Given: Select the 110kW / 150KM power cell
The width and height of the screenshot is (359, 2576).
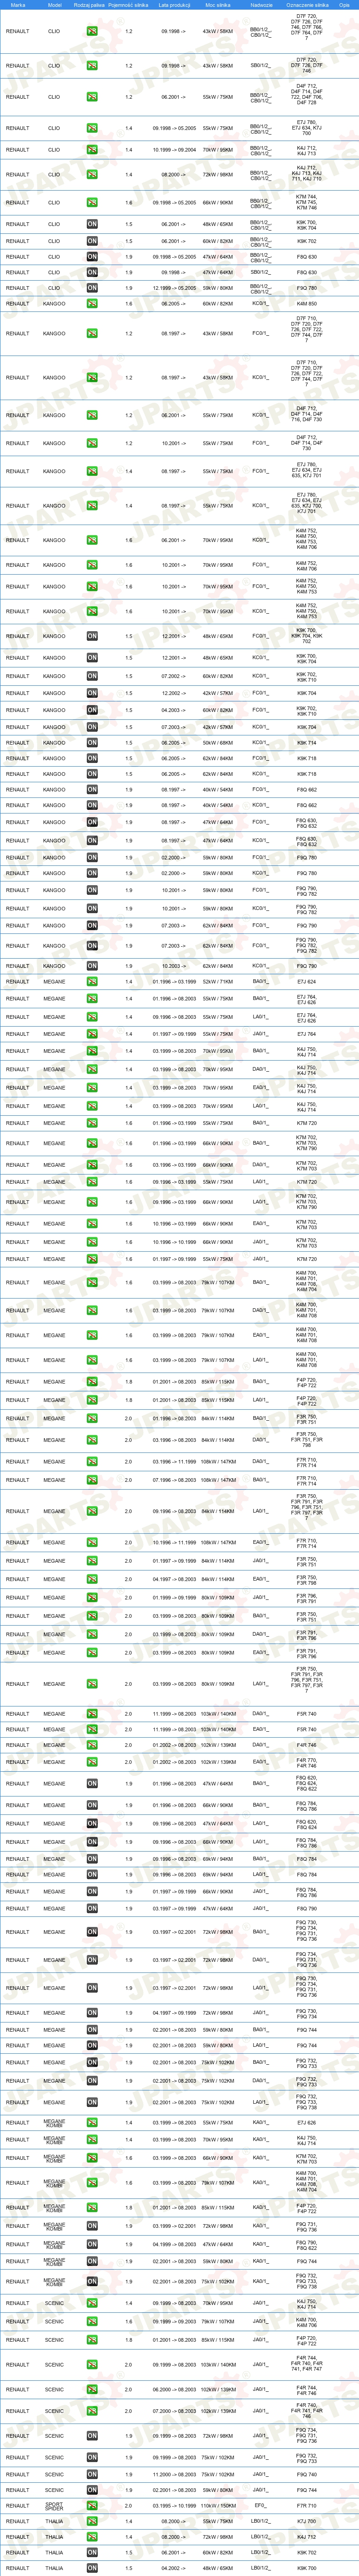Looking at the screenshot, I should click(x=219, y=2506).
